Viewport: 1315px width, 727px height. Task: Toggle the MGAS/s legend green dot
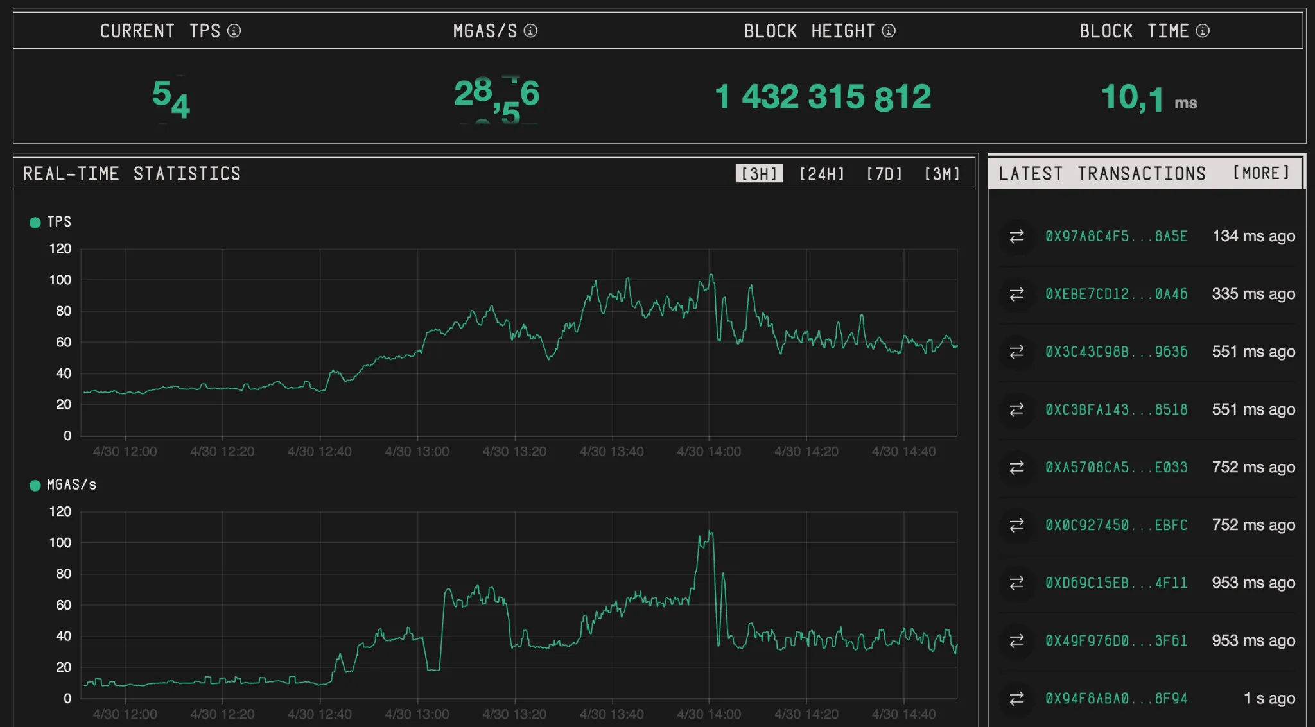pyautogui.click(x=35, y=486)
